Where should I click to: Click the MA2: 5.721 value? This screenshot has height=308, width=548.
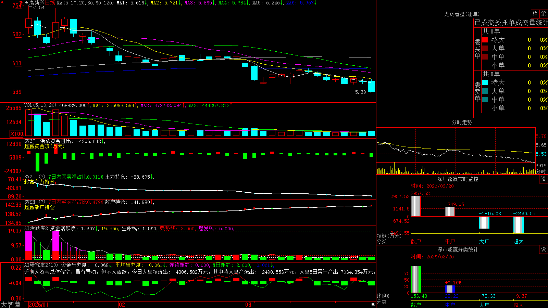[x=164, y=3]
